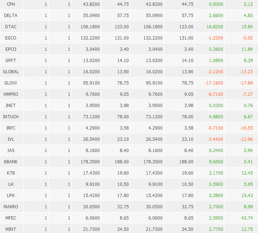Click first 30.0500 cost in MAKRO row

pyautogui.click(x=91, y=207)
